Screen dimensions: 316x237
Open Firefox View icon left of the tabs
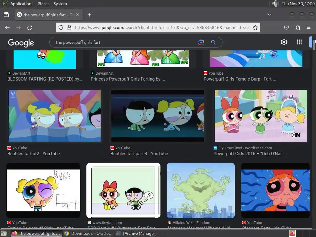6,15
